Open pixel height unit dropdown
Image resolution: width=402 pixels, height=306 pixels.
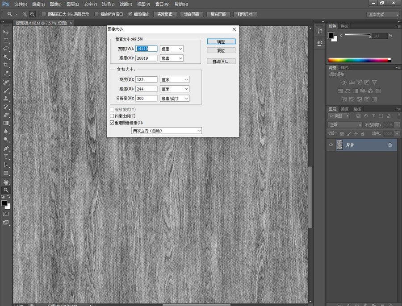(172, 58)
